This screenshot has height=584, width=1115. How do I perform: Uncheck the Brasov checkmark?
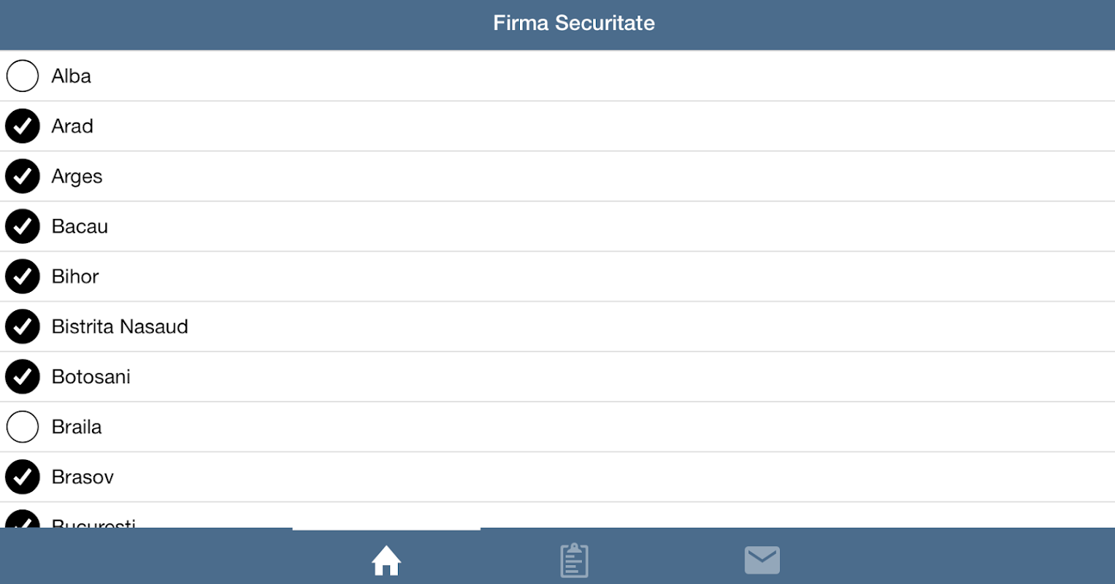(x=23, y=477)
